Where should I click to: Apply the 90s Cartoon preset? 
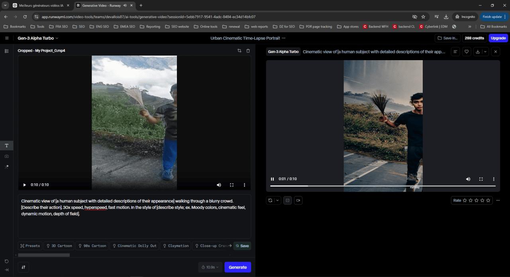pos(92,246)
